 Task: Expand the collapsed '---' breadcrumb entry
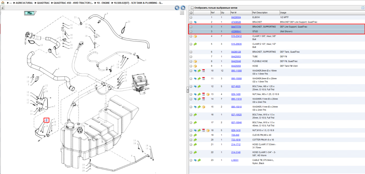(10, 3)
